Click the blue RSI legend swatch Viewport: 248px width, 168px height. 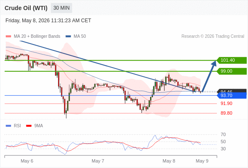[x=8, y=126]
